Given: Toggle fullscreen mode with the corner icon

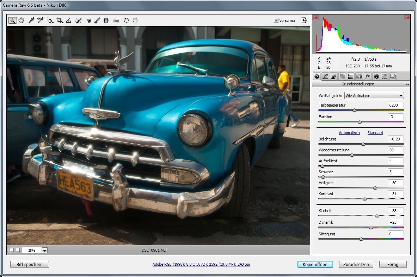Looking at the screenshot, I should click(x=303, y=20).
